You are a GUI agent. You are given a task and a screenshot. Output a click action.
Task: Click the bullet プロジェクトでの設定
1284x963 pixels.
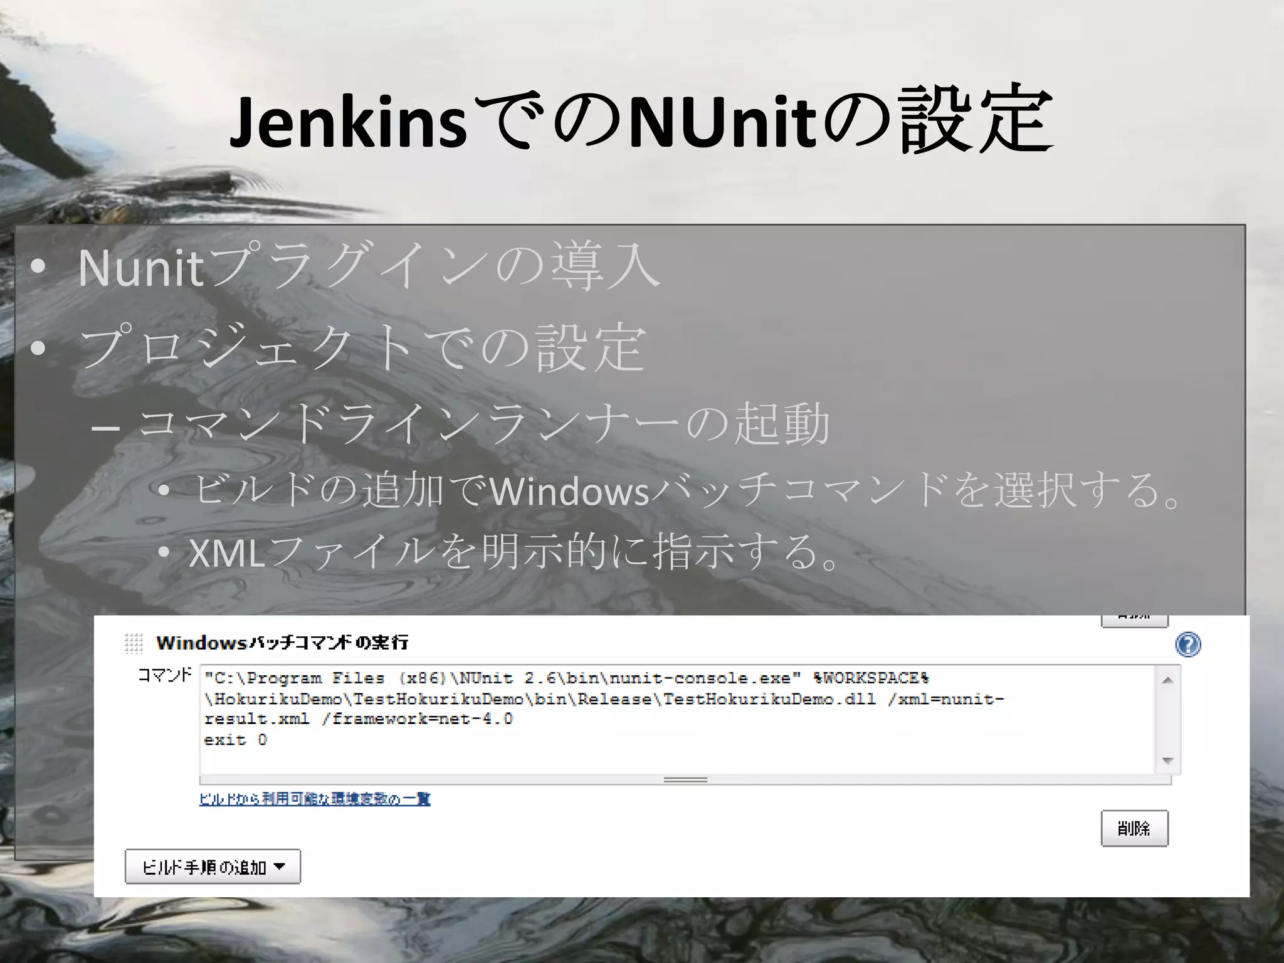tap(362, 347)
